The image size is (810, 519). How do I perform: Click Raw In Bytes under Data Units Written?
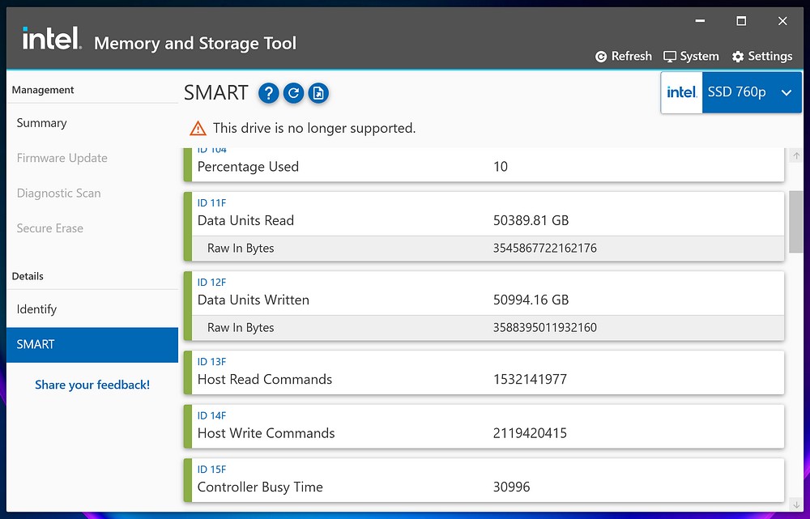(x=241, y=328)
